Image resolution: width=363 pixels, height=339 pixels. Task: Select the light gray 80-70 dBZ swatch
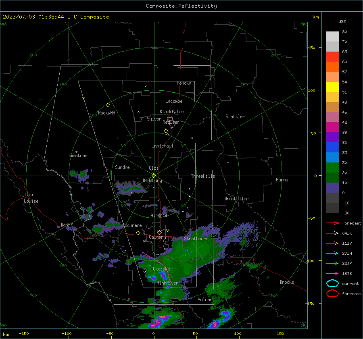(x=332, y=37)
